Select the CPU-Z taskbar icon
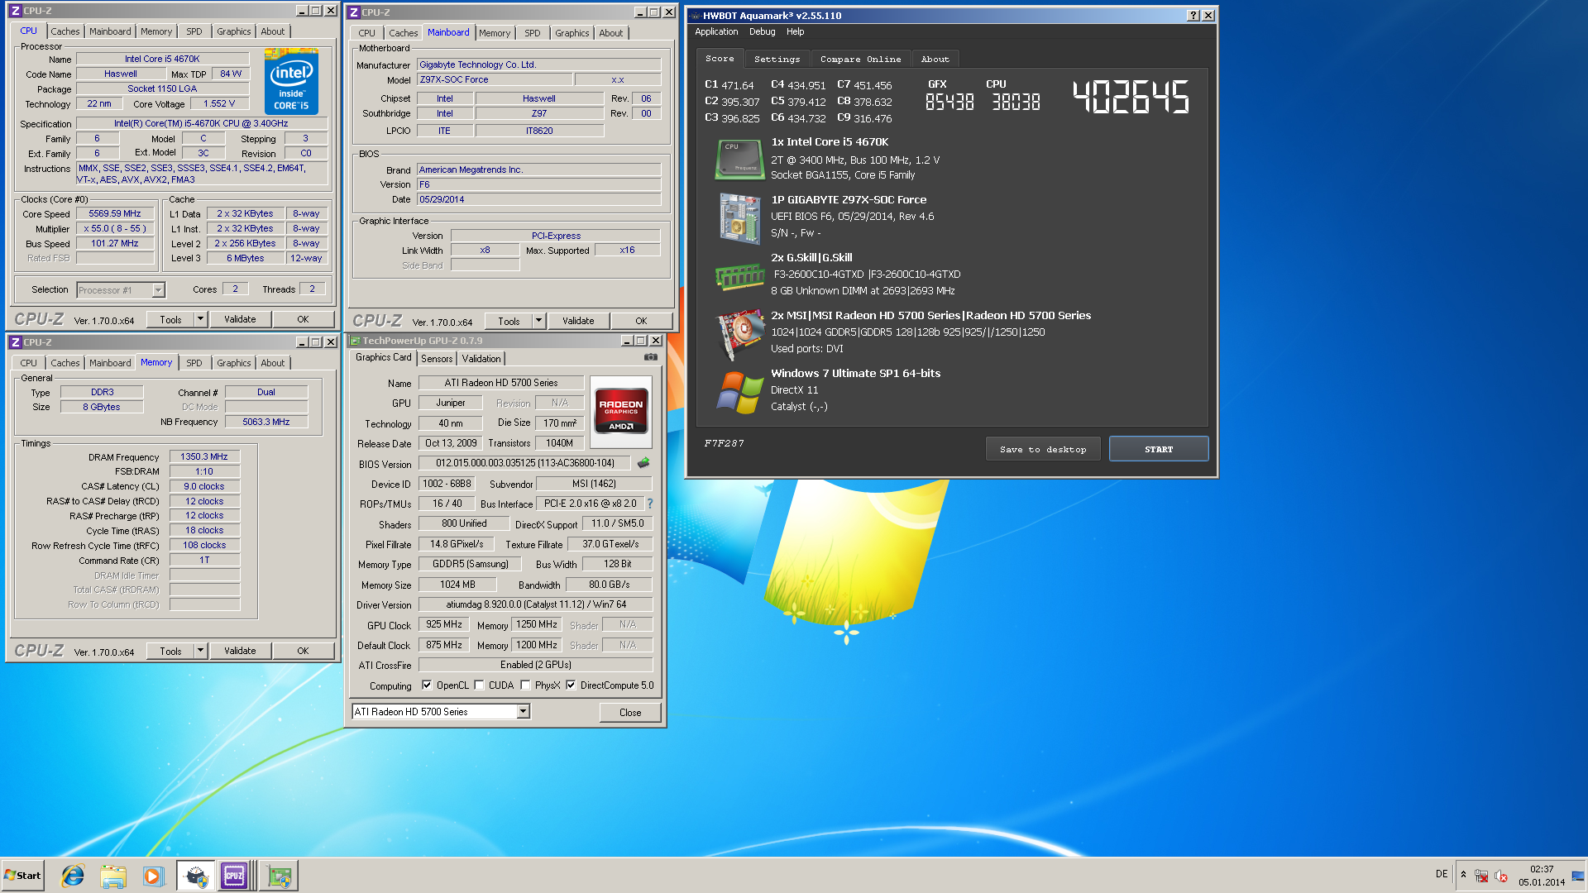The height and width of the screenshot is (893, 1588). 235,876
